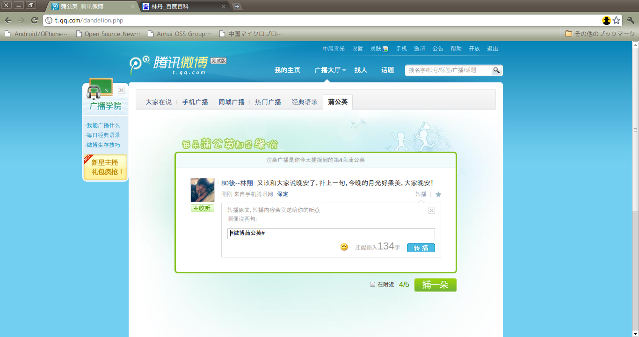The width and height of the screenshot is (639, 337).
Task: Select the 手机广播 tab
Action: point(195,102)
